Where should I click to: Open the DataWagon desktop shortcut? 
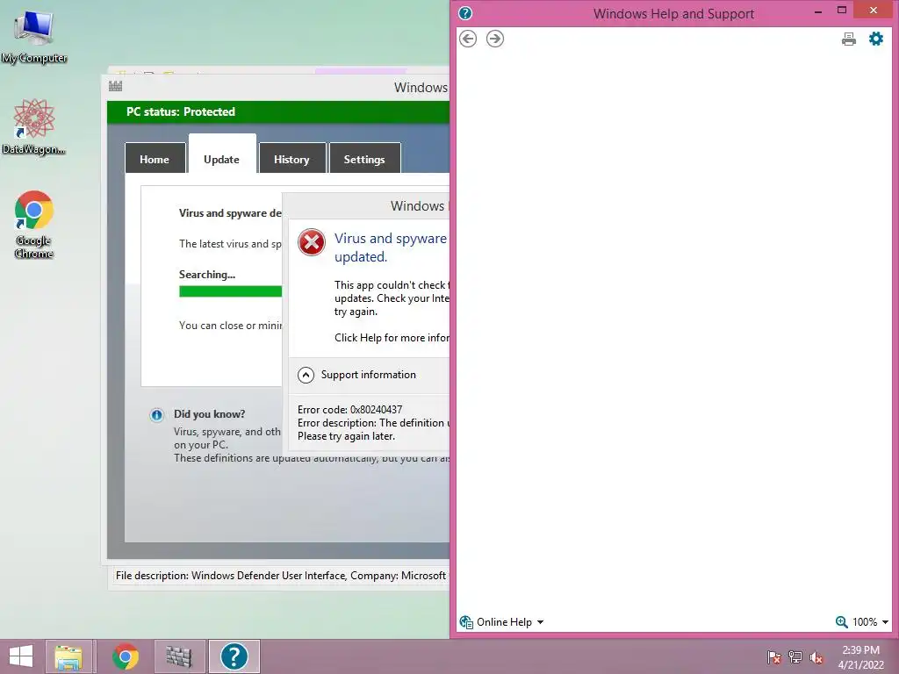pyautogui.click(x=34, y=126)
